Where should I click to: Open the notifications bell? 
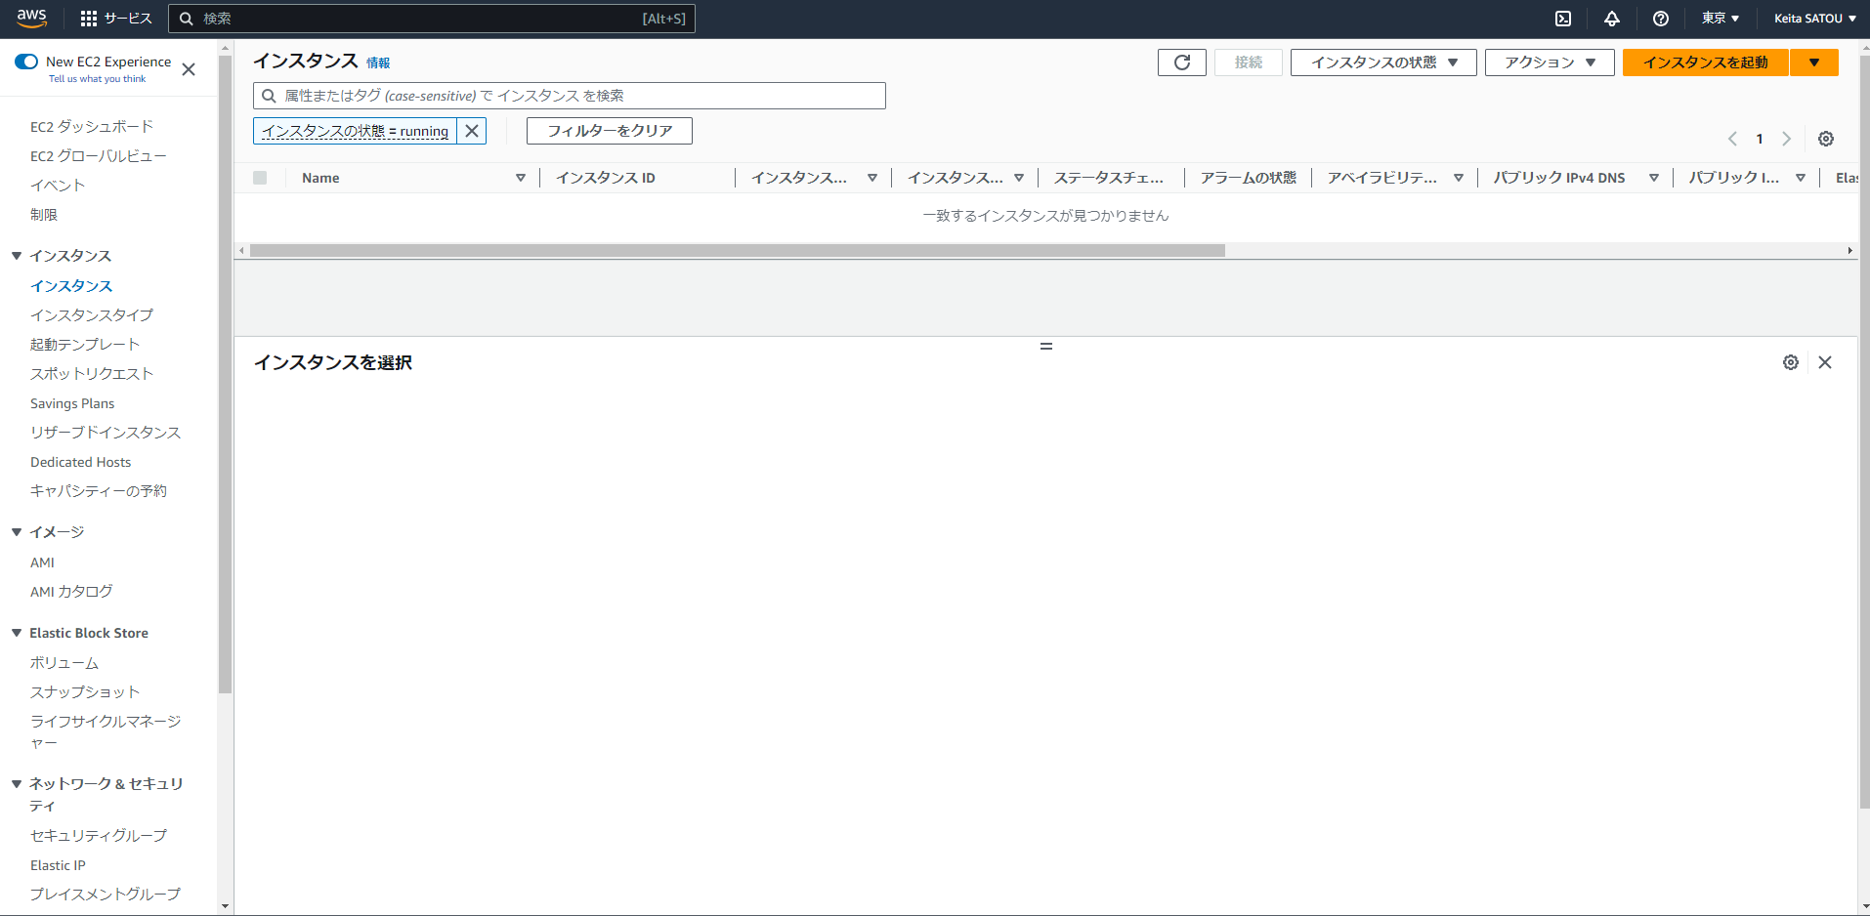click(1612, 19)
